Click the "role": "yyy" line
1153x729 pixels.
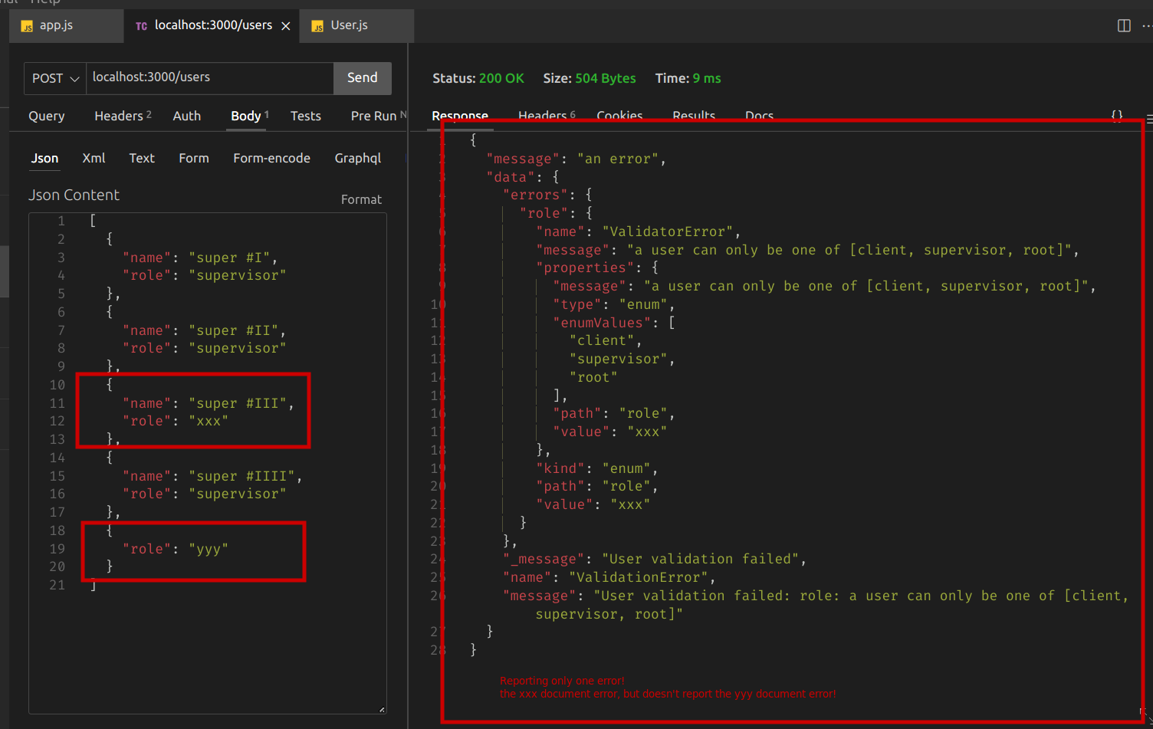click(176, 549)
